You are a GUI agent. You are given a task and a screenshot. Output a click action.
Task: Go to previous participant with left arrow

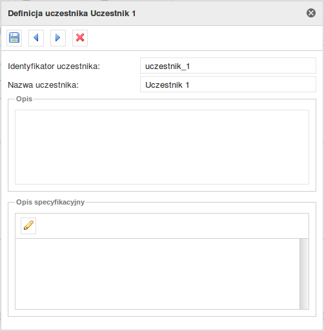coord(36,38)
